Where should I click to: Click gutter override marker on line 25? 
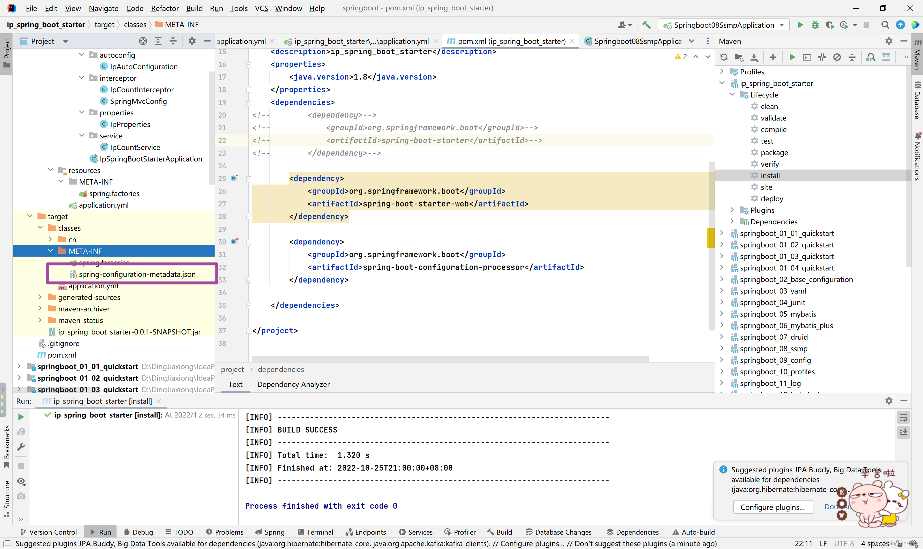coord(234,178)
